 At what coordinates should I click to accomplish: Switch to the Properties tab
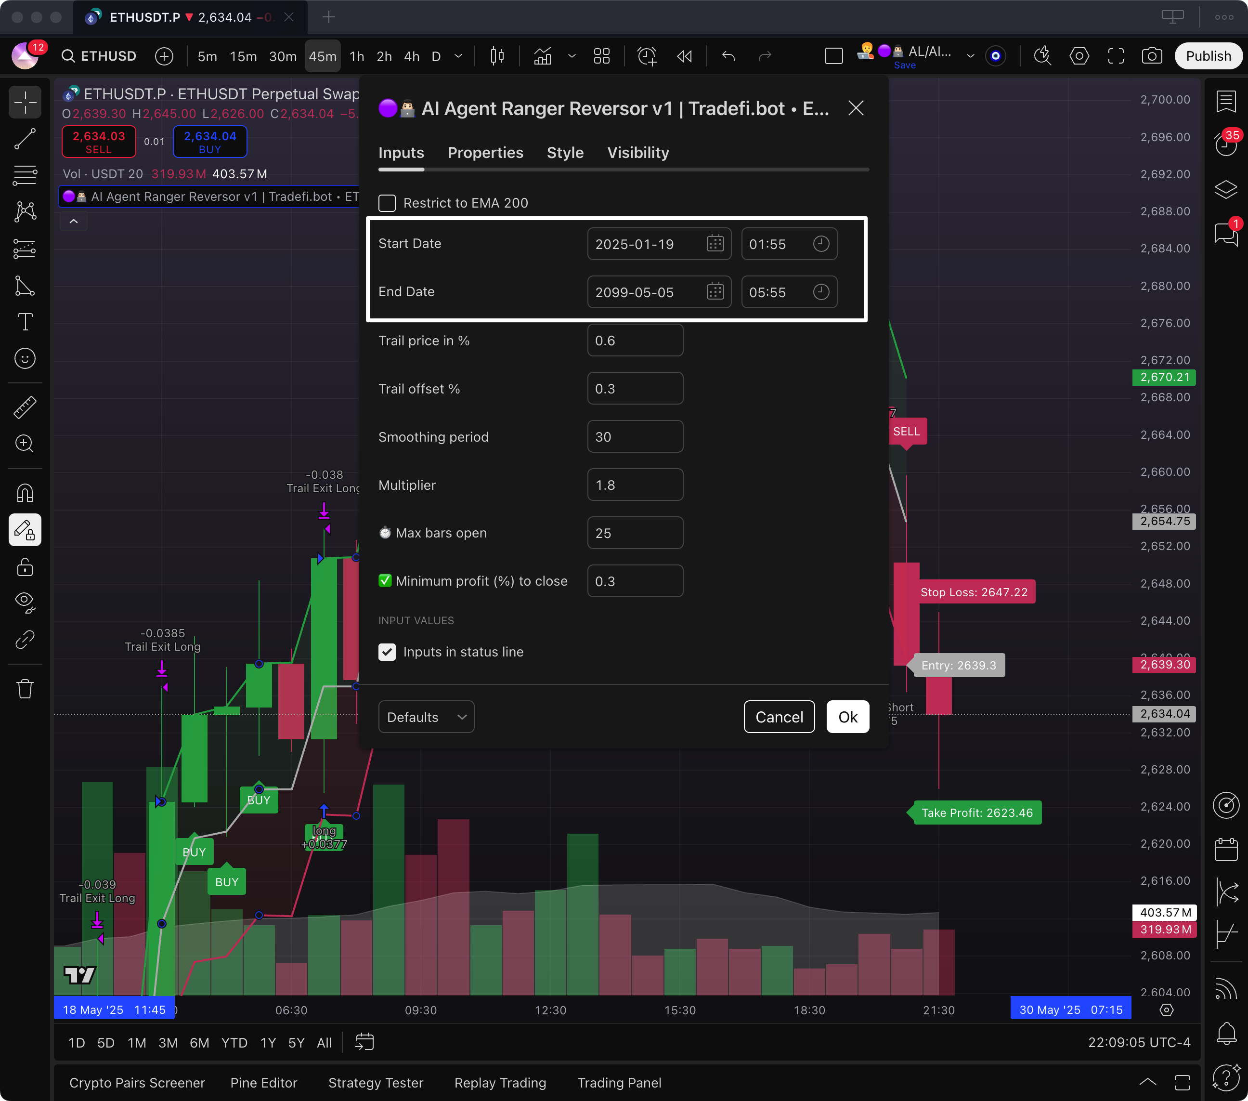pos(485,153)
